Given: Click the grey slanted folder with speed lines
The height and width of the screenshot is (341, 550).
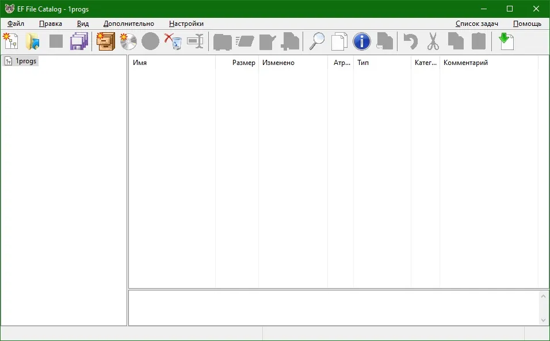Looking at the screenshot, I should 245,41.
